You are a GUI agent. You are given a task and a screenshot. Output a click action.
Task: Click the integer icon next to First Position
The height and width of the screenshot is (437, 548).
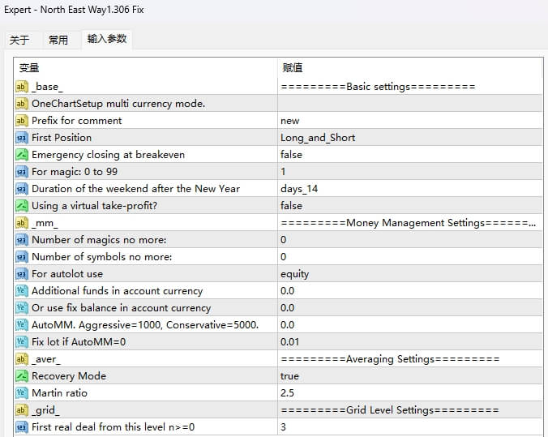point(22,138)
